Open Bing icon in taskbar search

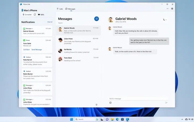pyautogui.click(x=97, y=119)
